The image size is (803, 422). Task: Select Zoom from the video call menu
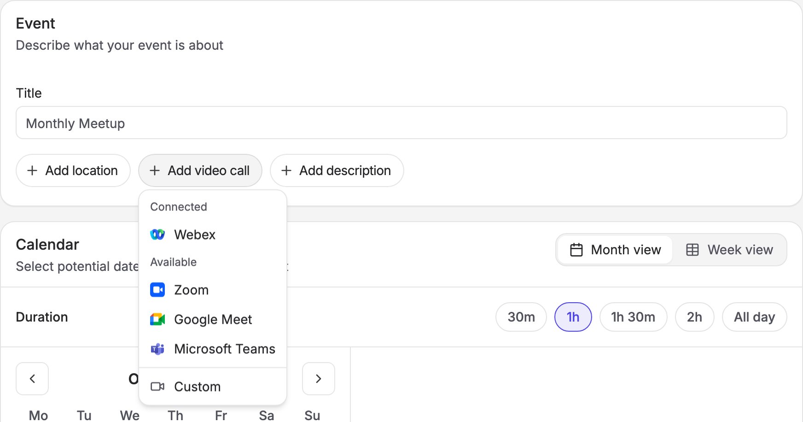point(213,290)
